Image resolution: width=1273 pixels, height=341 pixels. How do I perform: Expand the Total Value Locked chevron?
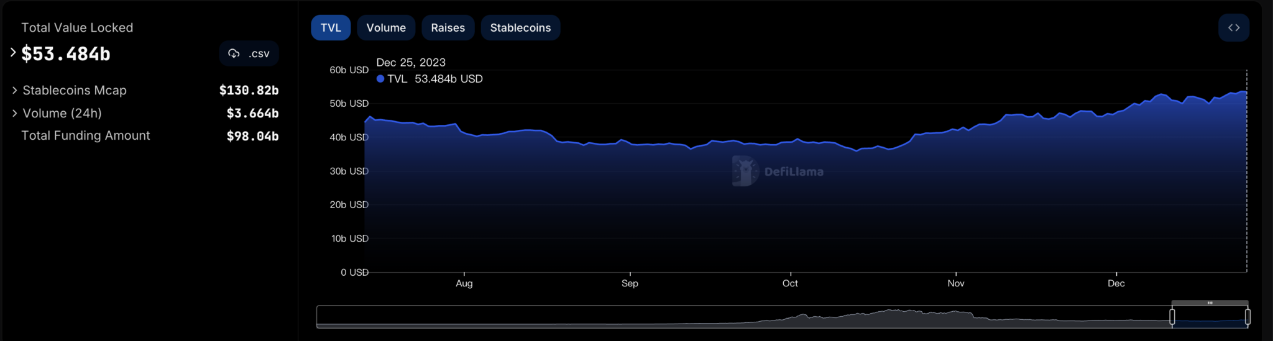(x=13, y=52)
